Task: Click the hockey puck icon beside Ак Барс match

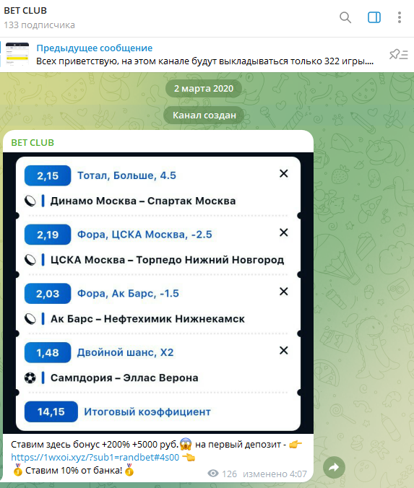Action: pyautogui.click(x=30, y=319)
